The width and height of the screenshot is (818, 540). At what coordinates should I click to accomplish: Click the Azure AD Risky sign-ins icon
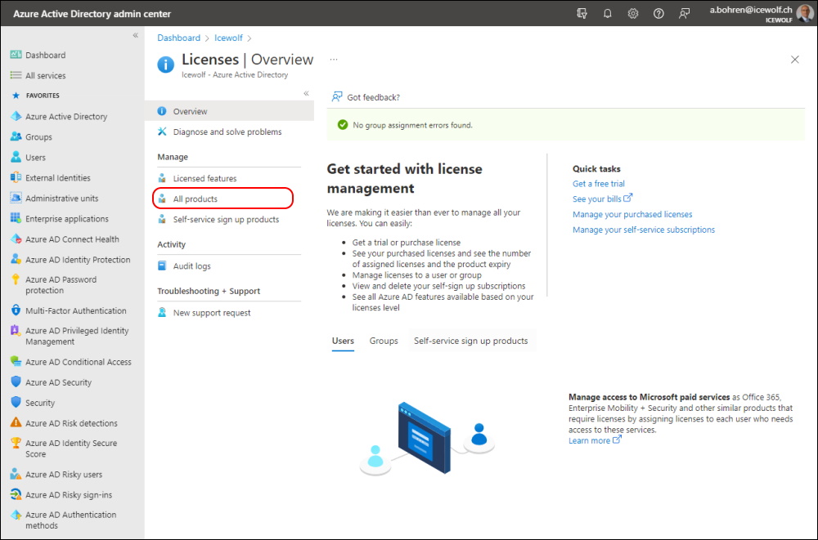coord(16,494)
